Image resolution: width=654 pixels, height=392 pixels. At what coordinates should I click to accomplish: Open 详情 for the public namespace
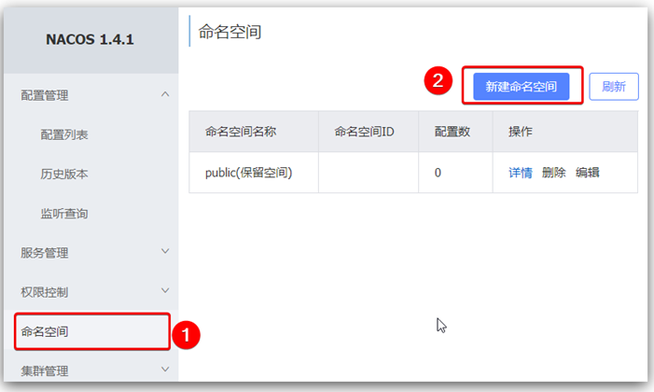[x=520, y=173]
